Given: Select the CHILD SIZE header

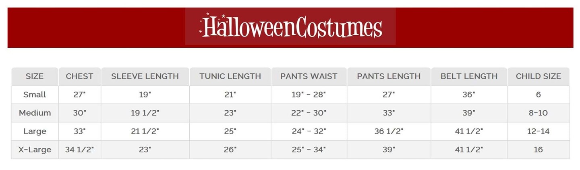Looking at the screenshot, I should point(538,76).
